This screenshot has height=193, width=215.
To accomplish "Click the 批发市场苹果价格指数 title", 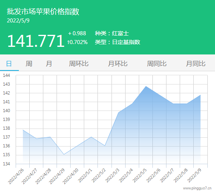I will 43,11.
